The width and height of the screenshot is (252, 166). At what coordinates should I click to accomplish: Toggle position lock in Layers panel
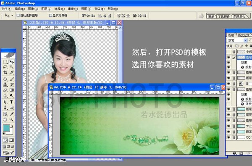point(246,46)
